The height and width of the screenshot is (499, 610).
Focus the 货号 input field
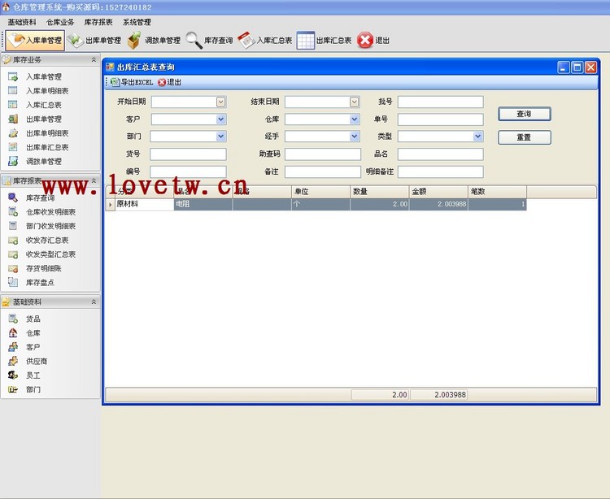pos(188,154)
